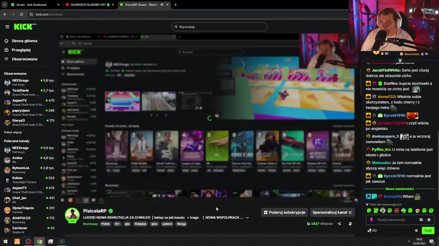Viewport: 439px width, 246px height.
Task: Select the 18+ tag
Action: [x=117, y=224]
